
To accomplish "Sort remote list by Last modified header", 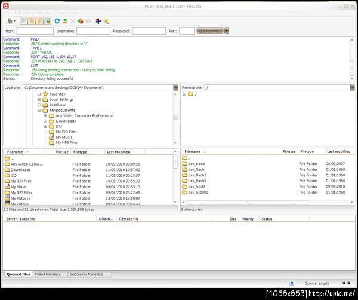I will 340,152.
